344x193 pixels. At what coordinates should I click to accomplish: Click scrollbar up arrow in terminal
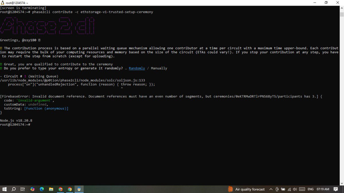[x=342, y=8]
